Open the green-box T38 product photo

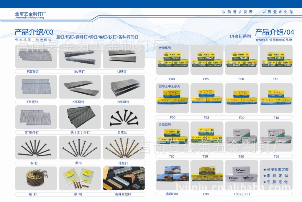click(276, 136)
